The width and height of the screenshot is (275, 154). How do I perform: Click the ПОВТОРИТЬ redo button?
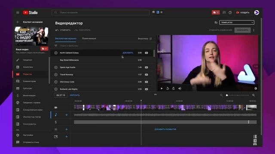(x=82, y=30)
